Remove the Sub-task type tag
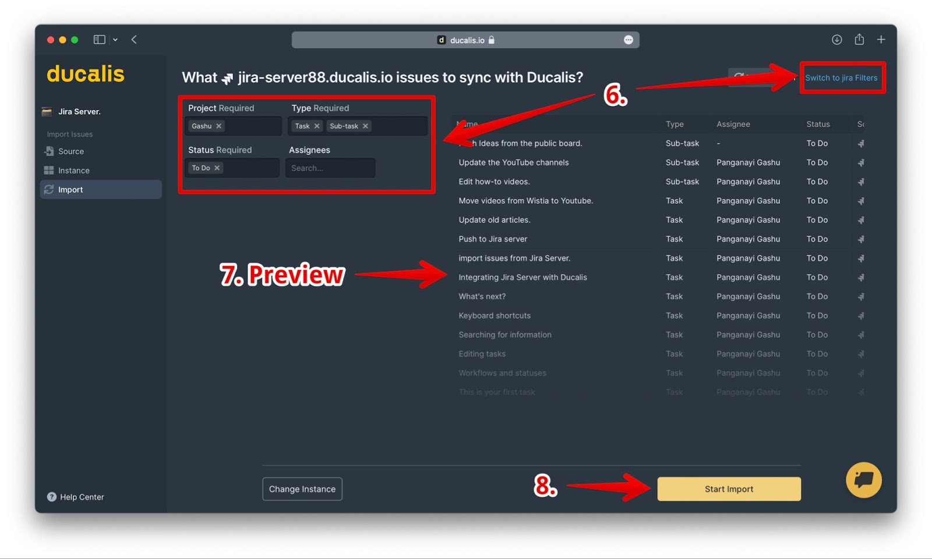This screenshot has height=559, width=932. pyautogui.click(x=365, y=126)
